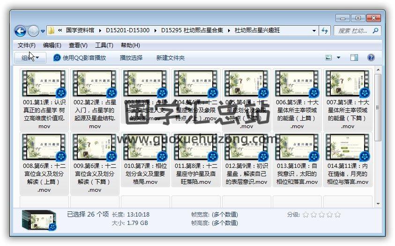
Task: Click the change view icon in toolbar
Action: pyautogui.click(x=329, y=58)
